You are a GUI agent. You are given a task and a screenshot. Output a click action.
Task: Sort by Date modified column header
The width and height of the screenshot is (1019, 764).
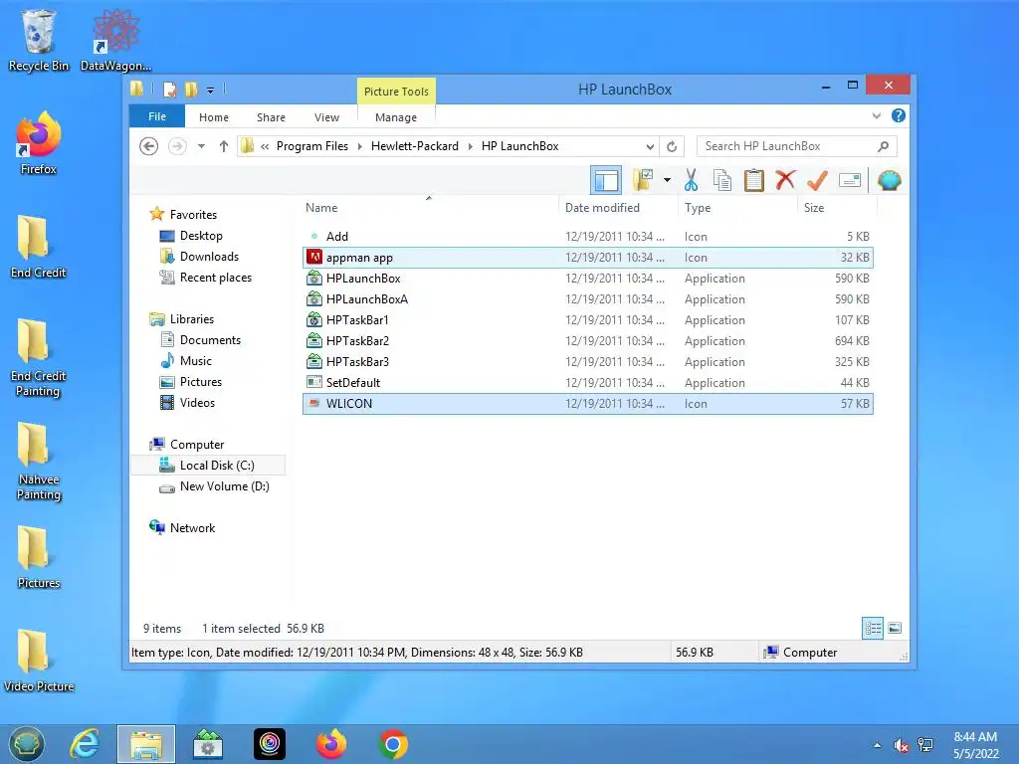[617, 207]
